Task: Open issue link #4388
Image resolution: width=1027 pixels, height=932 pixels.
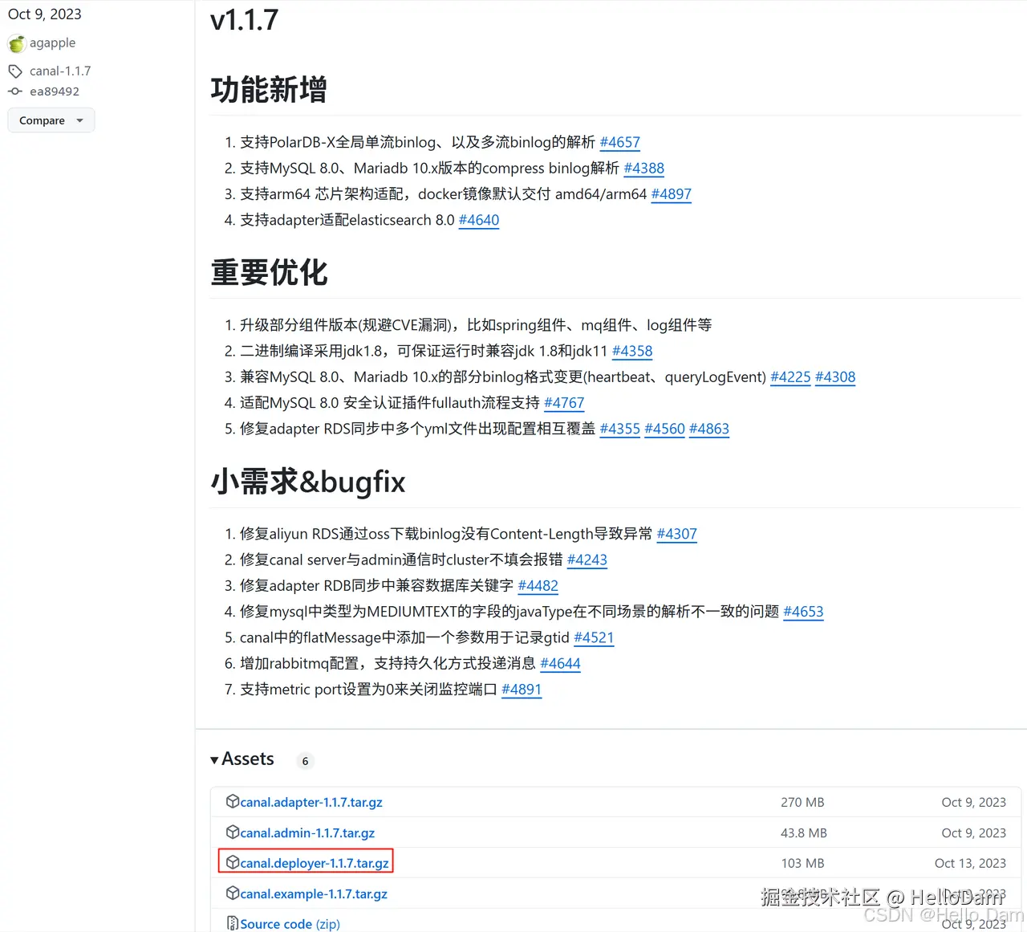Action: 644,168
